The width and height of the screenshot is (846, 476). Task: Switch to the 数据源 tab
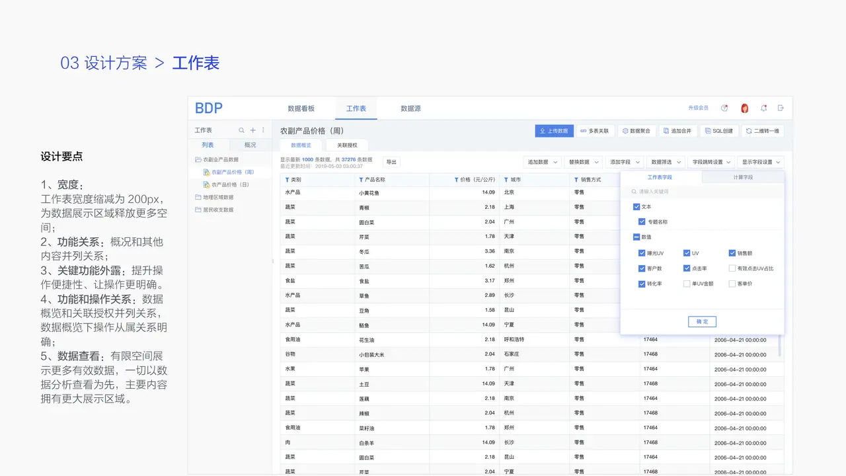pos(410,108)
